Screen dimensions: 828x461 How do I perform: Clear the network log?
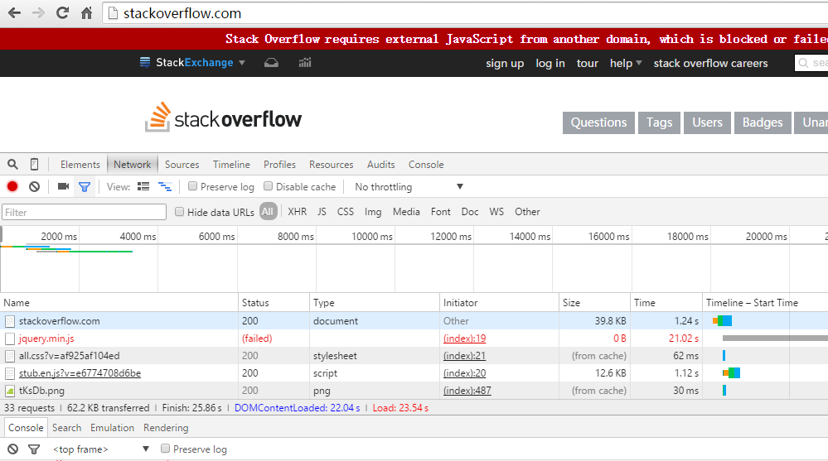pos(34,187)
